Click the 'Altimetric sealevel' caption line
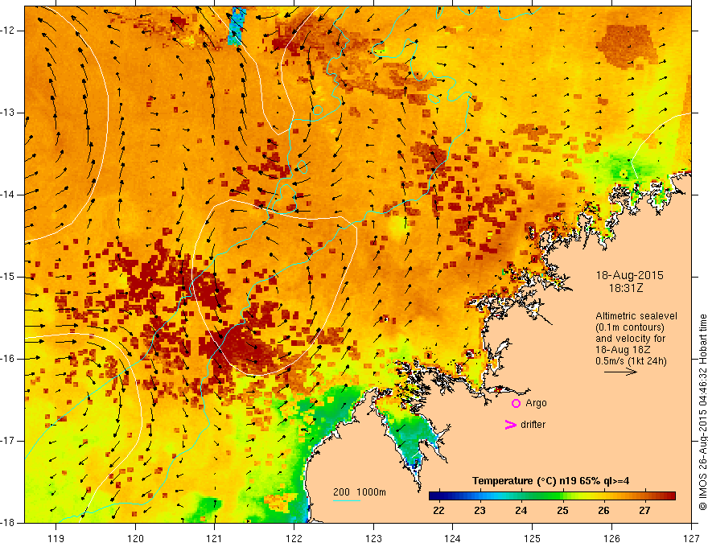Screen dimensions: 708x547 [x=636, y=316]
